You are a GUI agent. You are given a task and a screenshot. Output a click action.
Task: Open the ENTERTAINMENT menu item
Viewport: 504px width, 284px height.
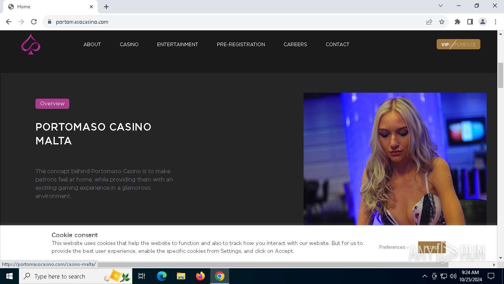click(x=178, y=45)
